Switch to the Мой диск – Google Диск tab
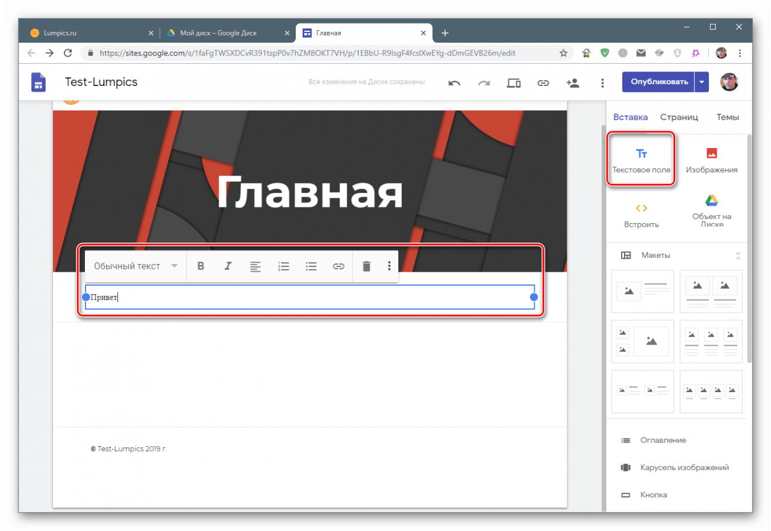 coord(227,33)
